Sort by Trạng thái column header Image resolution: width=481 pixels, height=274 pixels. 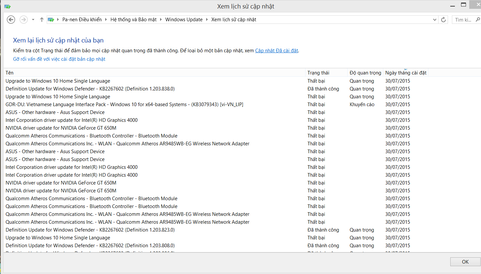[318, 73]
